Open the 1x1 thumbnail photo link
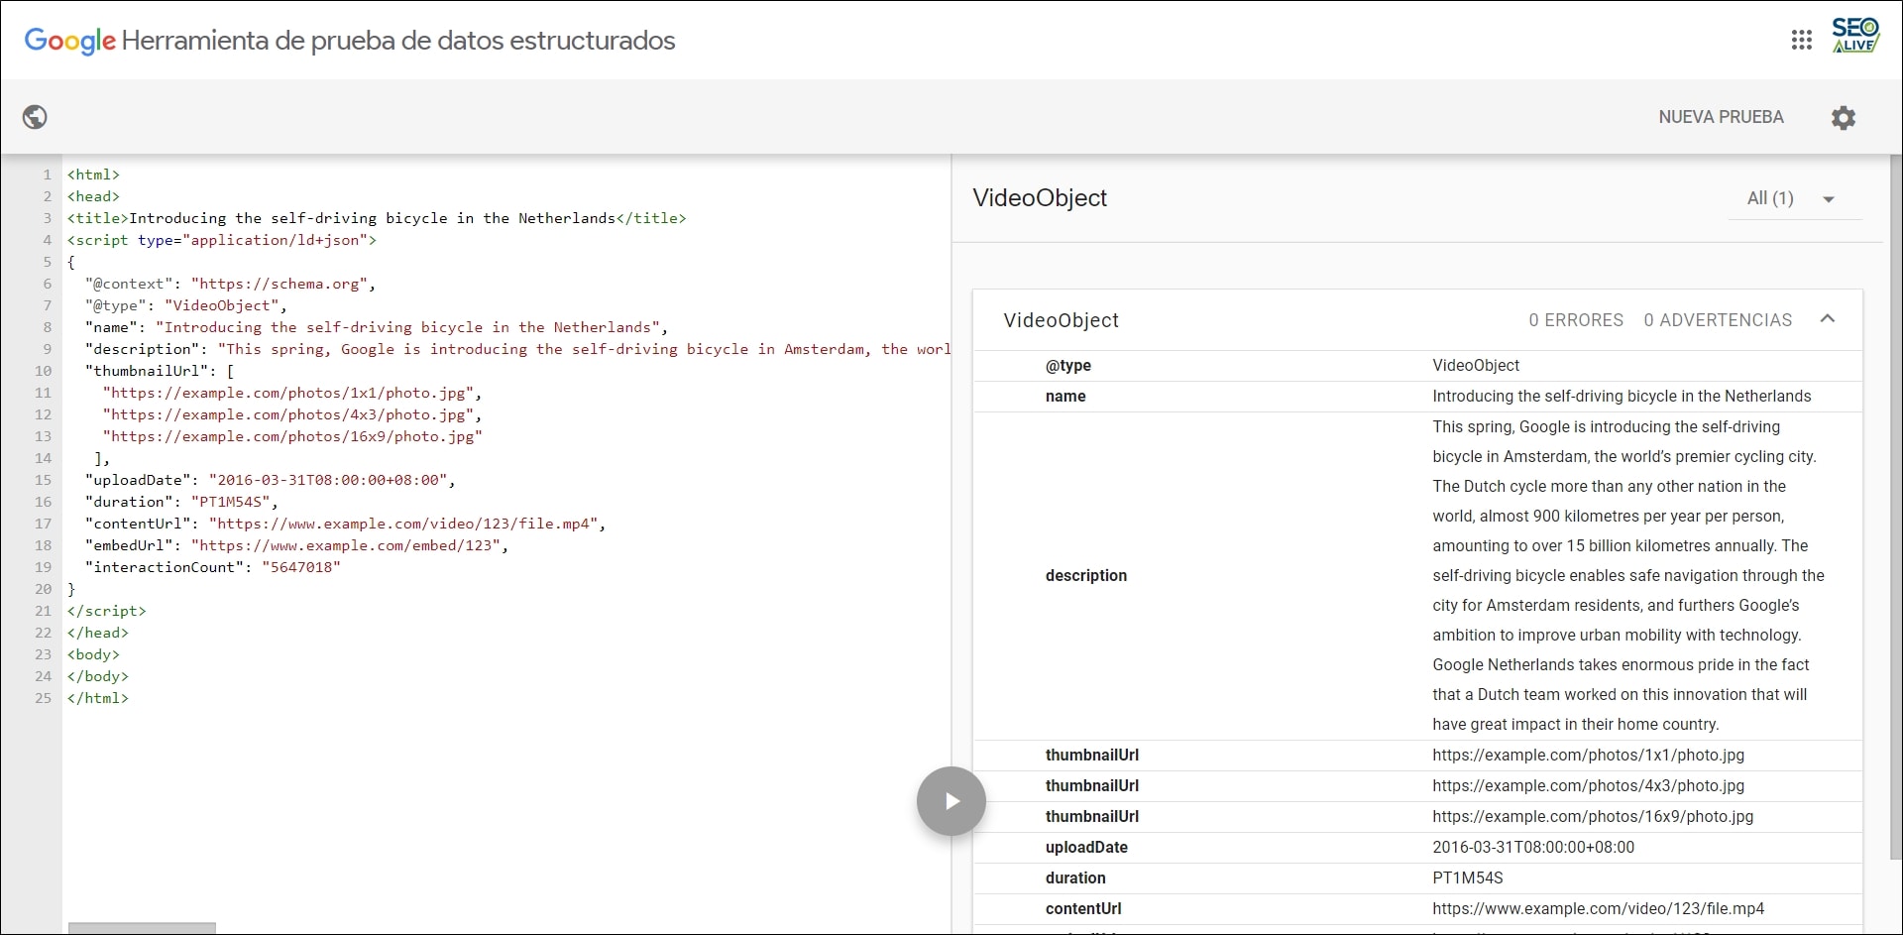Image resolution: width=1903 pixels, height=935 pixels. (1588, 756)
